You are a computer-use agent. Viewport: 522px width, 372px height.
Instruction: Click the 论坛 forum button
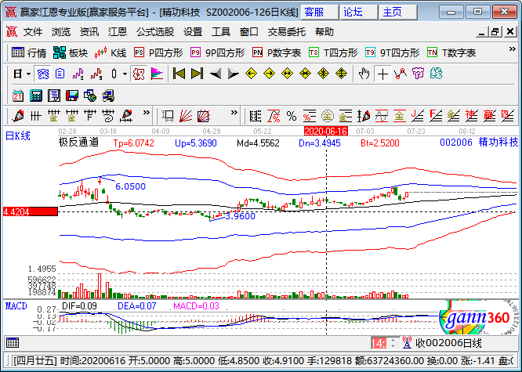[x=358, y=13]
